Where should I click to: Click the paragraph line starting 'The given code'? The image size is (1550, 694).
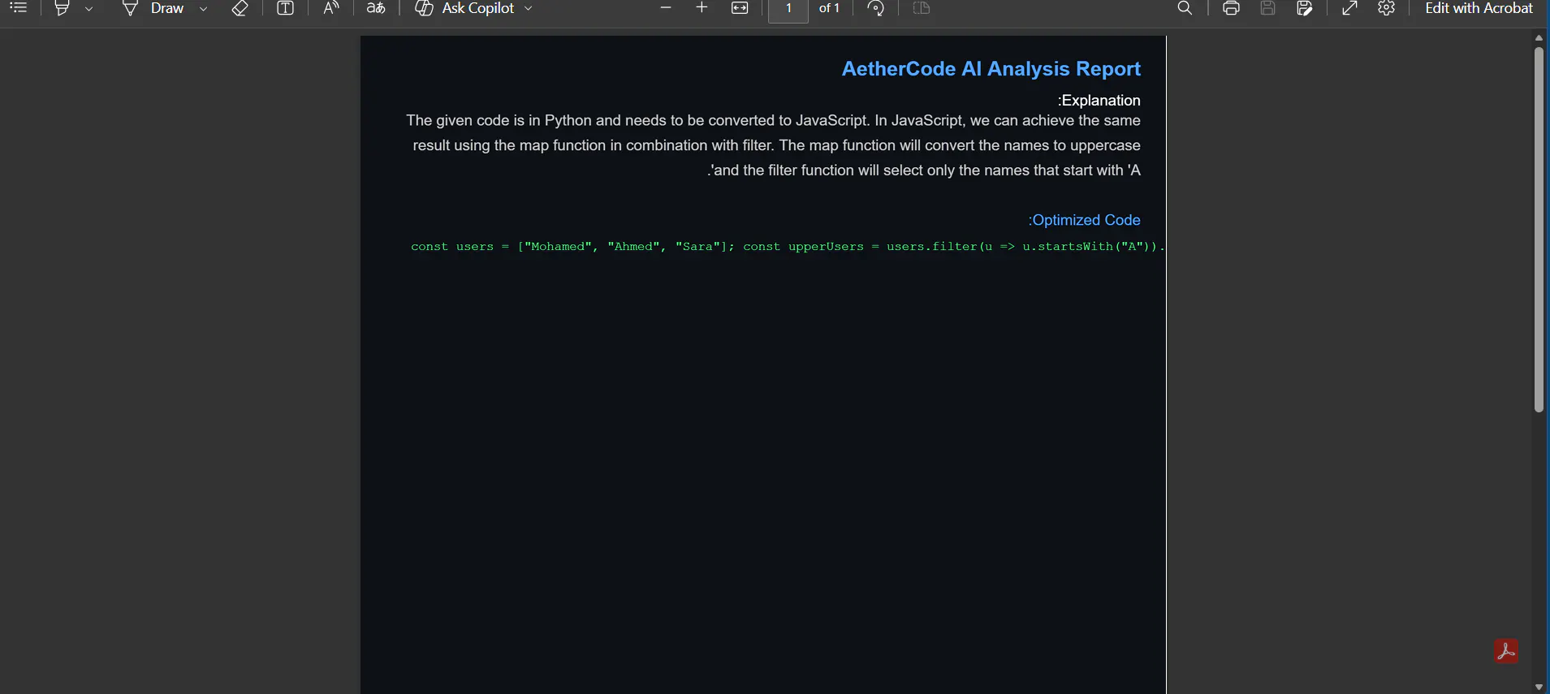(773, 121)
